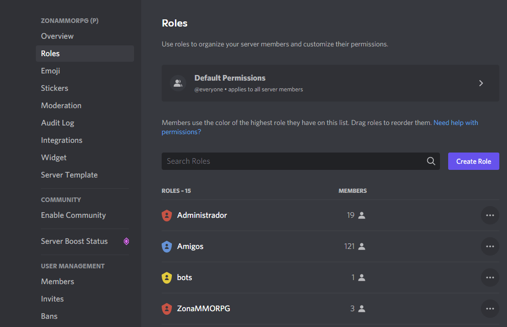Open the Overview settings page
Image resolution: width=507 pixels, height=327 pixels.
(57, 36)
